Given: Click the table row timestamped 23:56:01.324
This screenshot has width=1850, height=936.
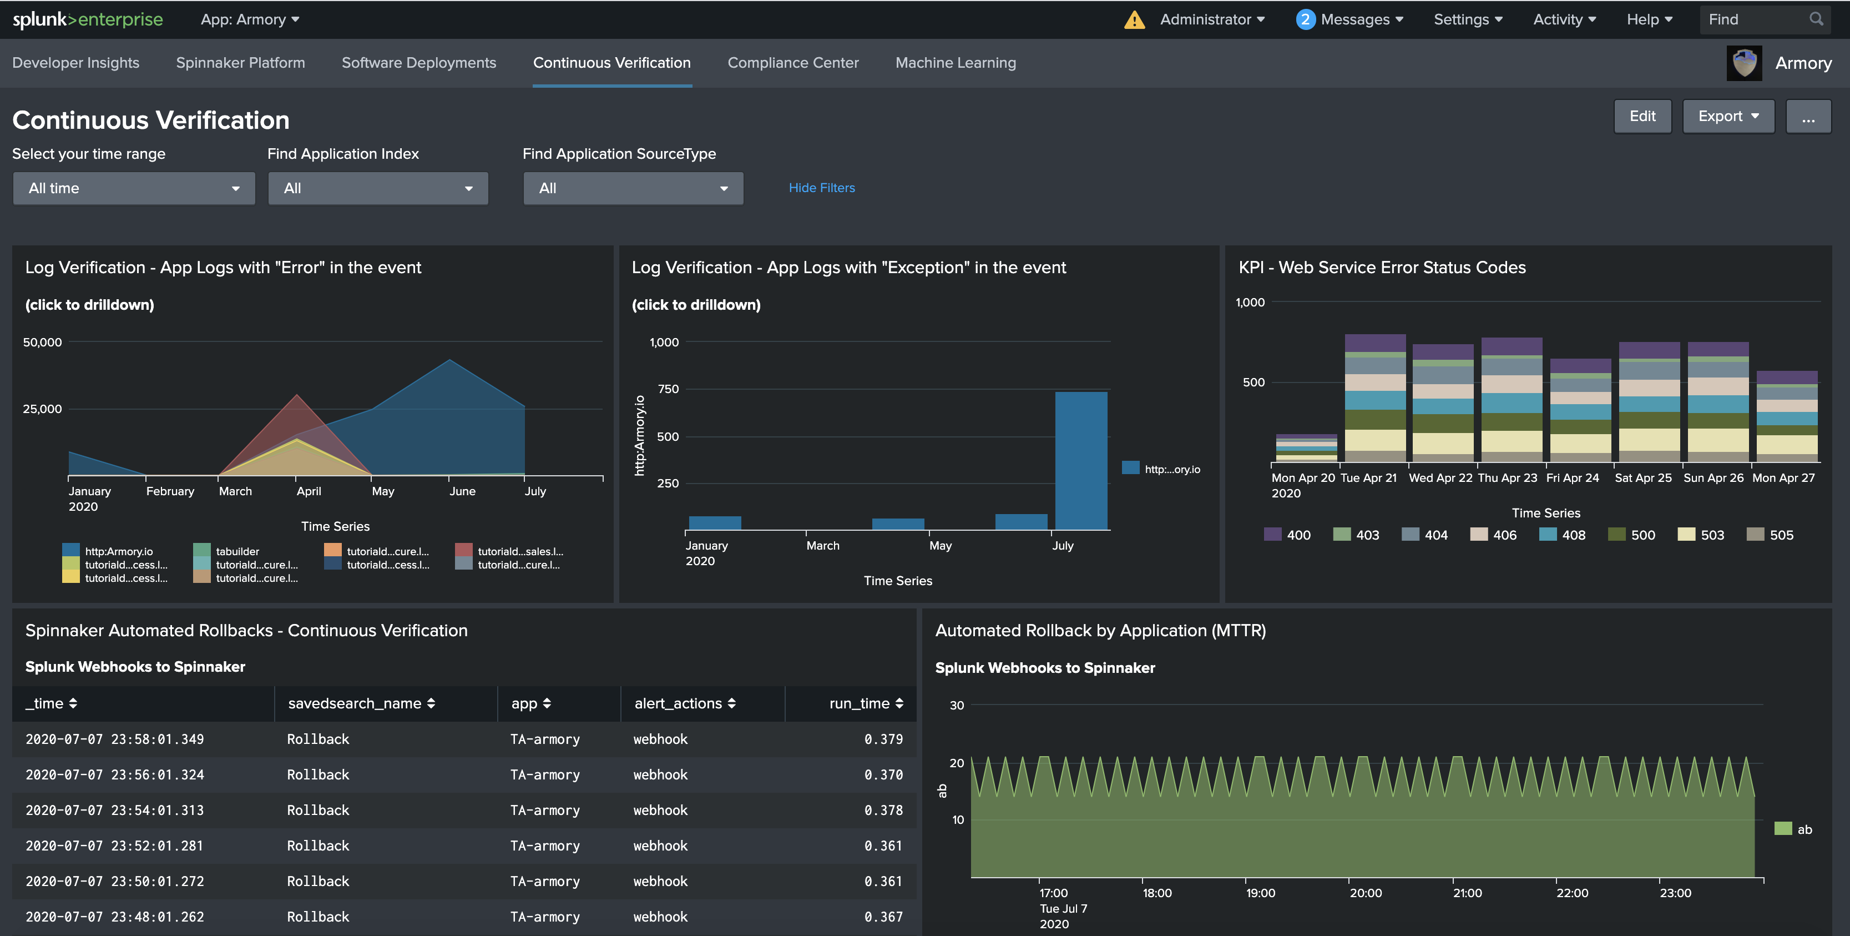Looking at the screenshot, I should tap(464, 774).
